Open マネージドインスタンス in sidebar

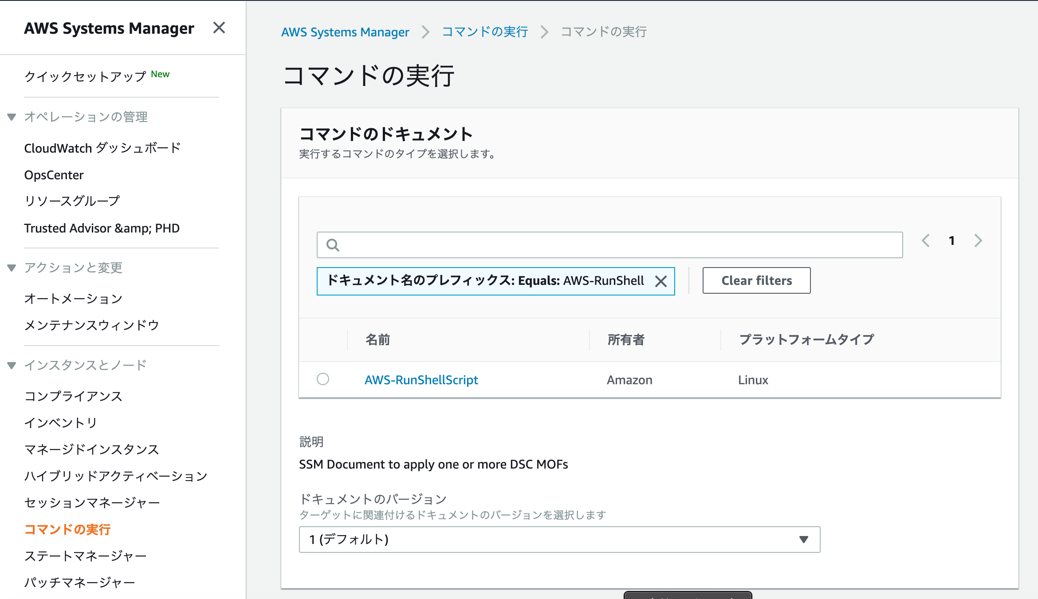92,449
